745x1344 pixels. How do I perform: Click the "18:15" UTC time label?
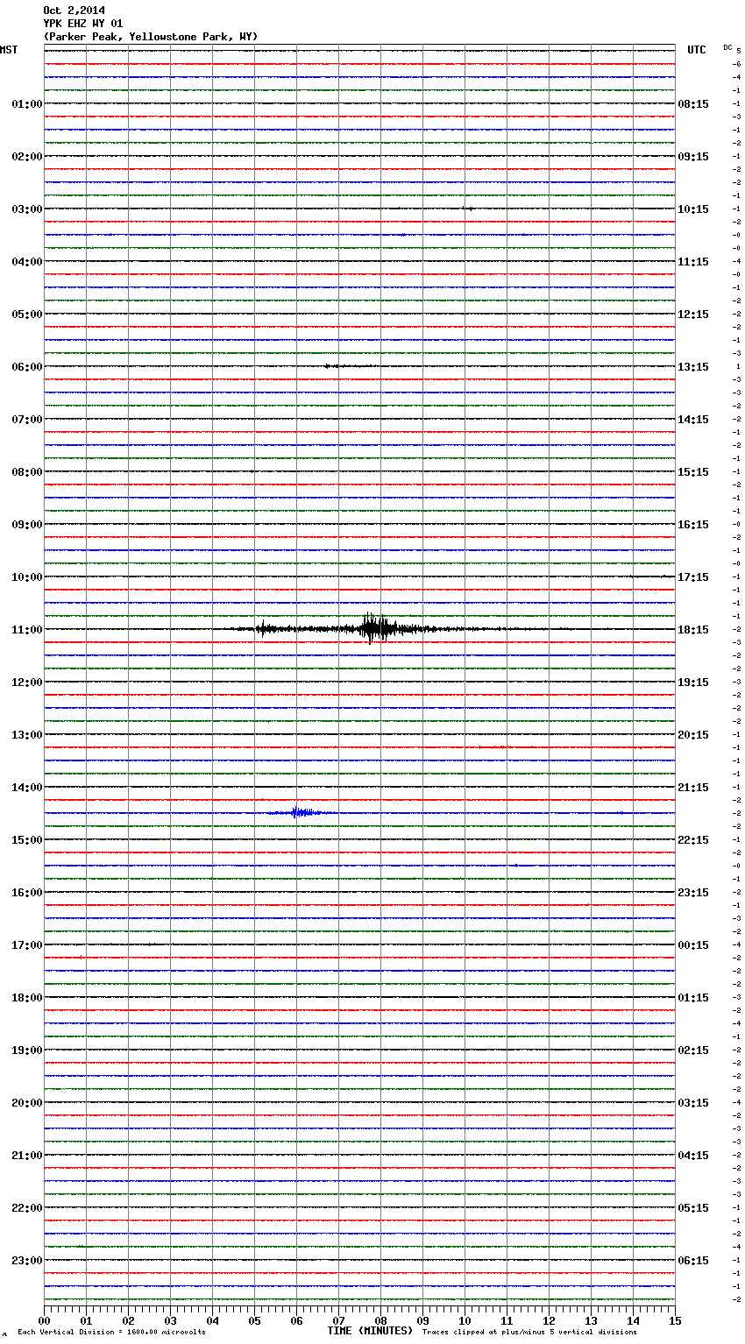point(693,630)
